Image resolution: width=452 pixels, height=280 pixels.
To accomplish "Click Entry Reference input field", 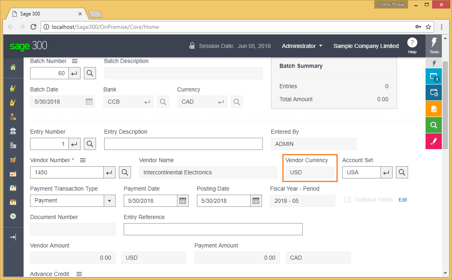I will click(x=213, y=229).
